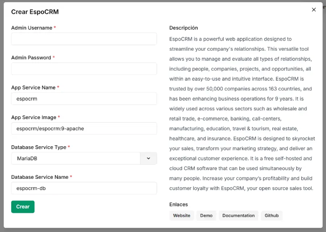Open the Documentation link

(238, 215)
